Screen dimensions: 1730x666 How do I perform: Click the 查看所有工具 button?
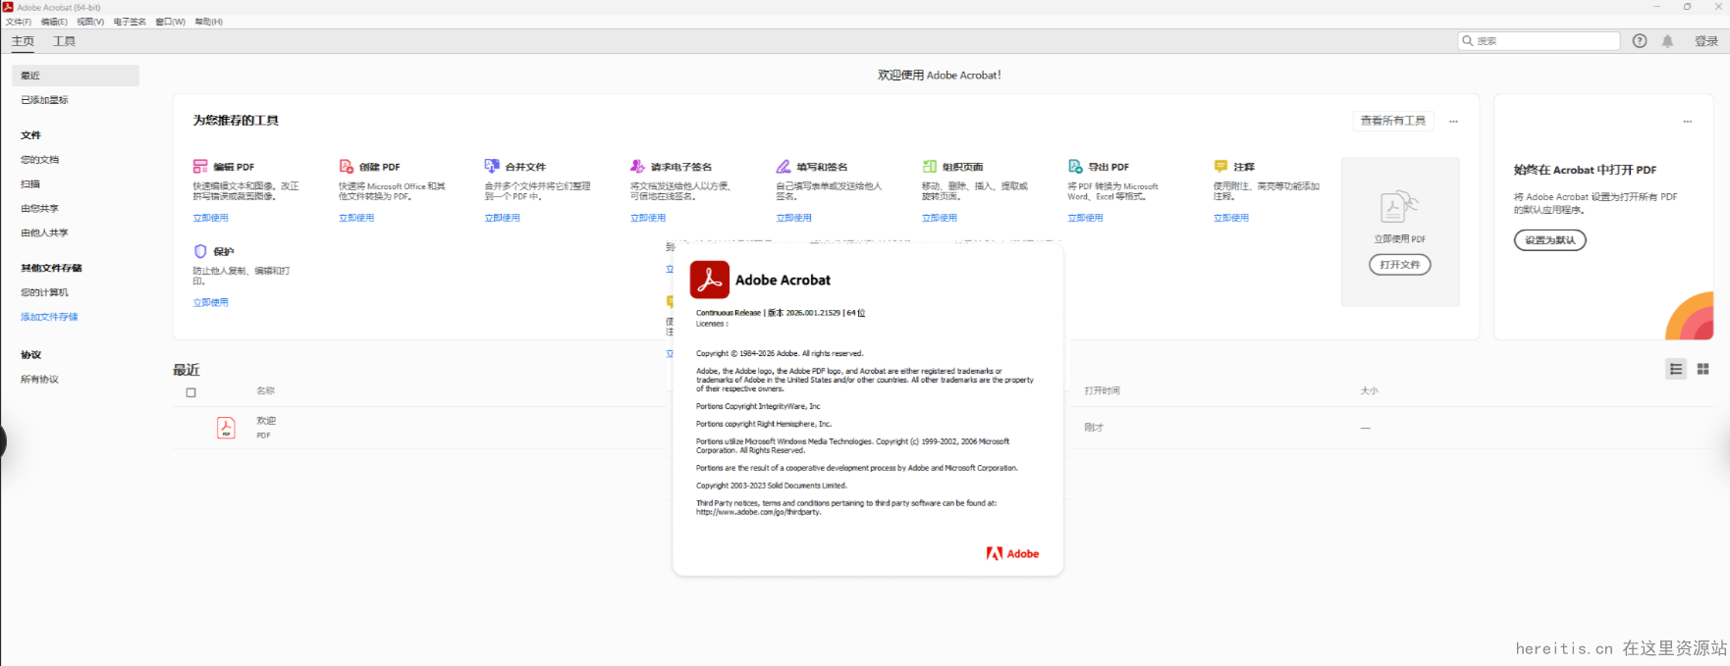point(1392,121)
